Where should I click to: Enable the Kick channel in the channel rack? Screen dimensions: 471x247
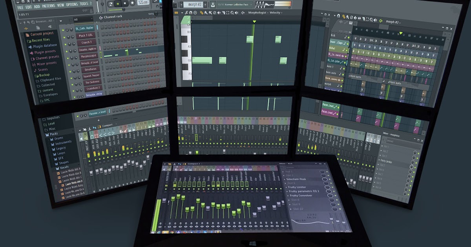[349, 37]
